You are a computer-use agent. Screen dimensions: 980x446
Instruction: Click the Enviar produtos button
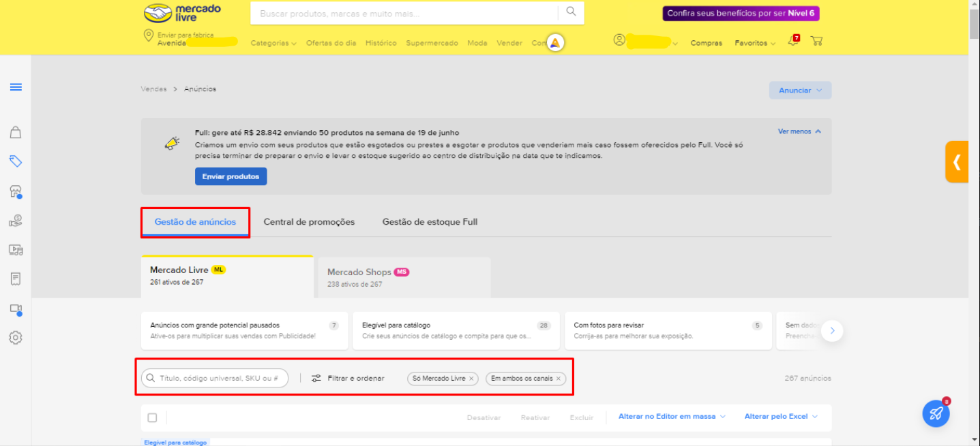231,176
